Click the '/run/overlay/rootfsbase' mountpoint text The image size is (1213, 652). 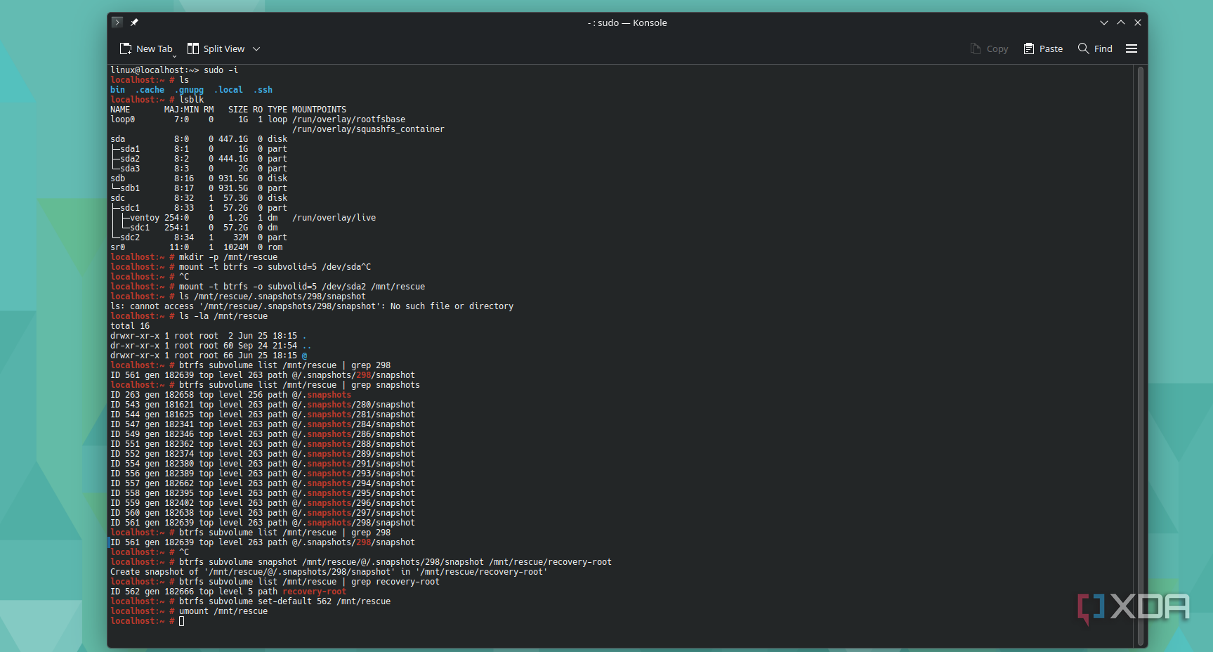tap(349, 119)
